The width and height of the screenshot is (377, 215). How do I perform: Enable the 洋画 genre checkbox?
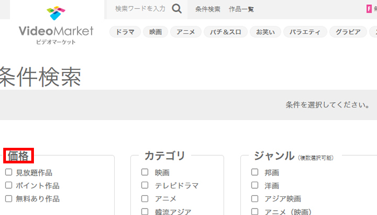(x=255, y=185)
